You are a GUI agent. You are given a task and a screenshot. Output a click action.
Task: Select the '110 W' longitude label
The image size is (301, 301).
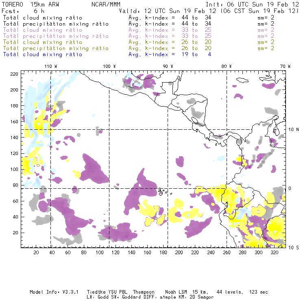pyautogui.click(x=51, y=66)
